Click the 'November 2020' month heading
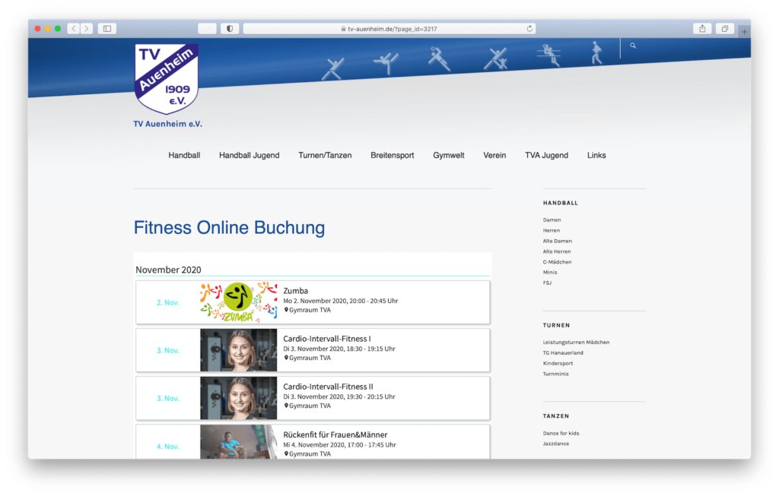 coord(168,270)
